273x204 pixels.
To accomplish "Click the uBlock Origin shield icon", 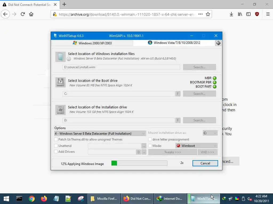I will 257,14.
